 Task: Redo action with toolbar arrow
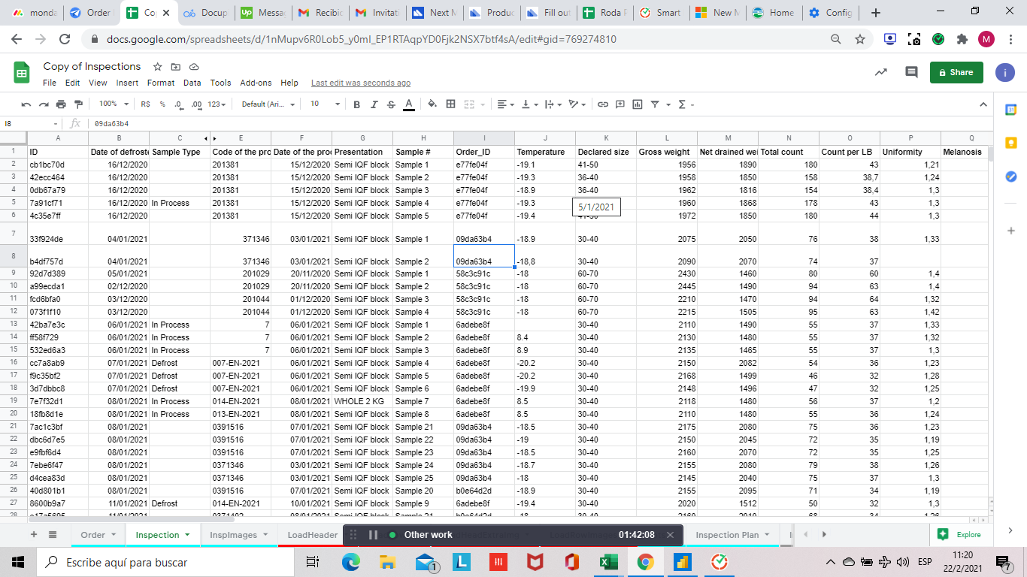click(x=44, y=104)
